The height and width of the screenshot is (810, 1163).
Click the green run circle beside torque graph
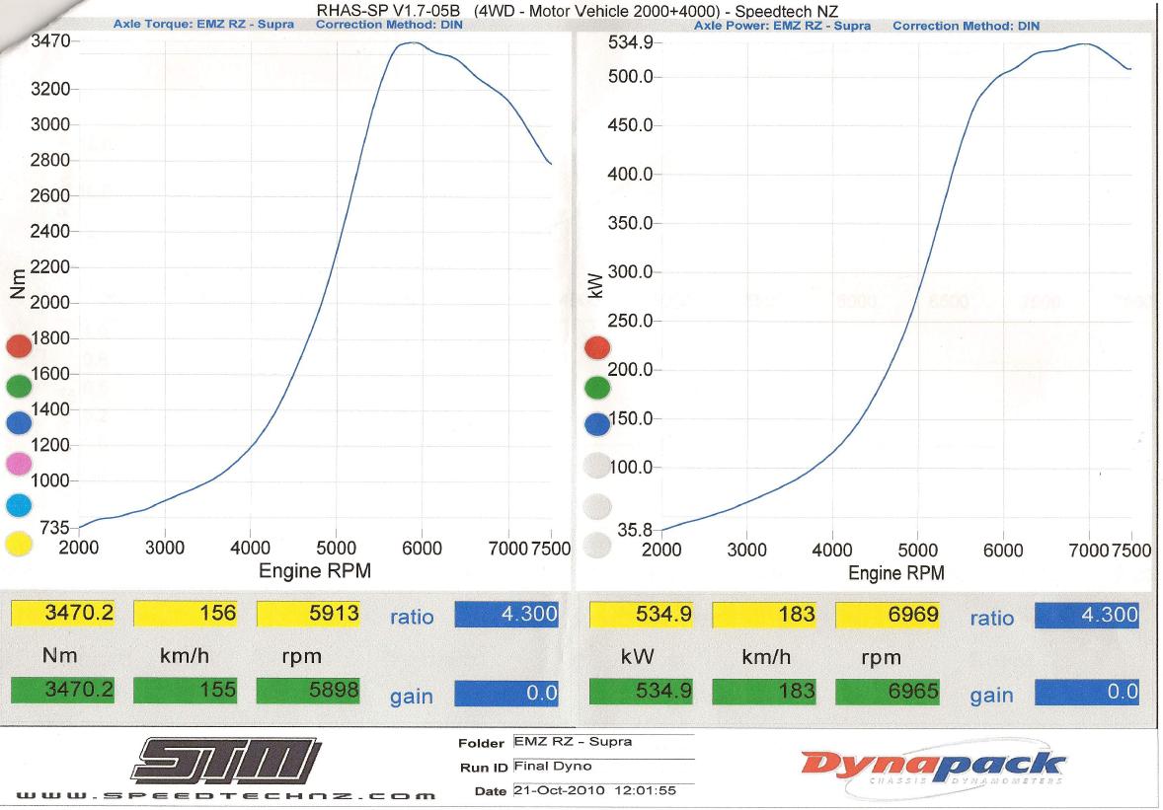tap(20, 387)
